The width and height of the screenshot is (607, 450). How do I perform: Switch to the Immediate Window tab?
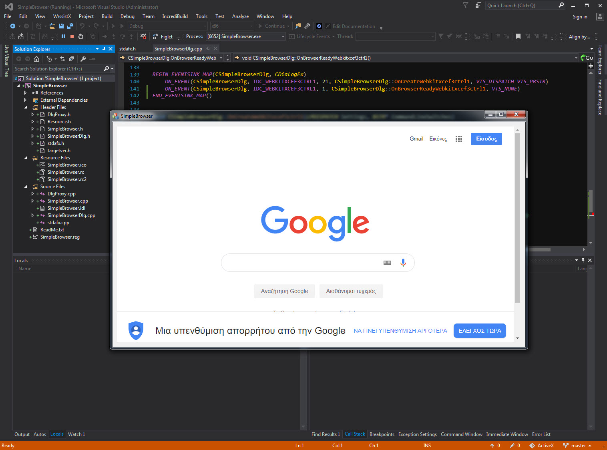coord(507,434)
